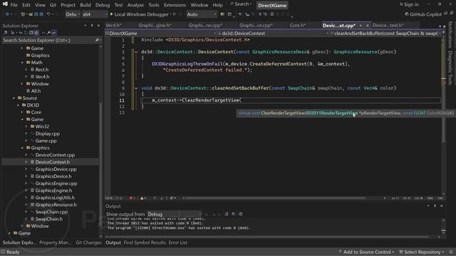Click the Output panel settings gear icon
This screenshot has width=456, height=256.
point(241,214)
